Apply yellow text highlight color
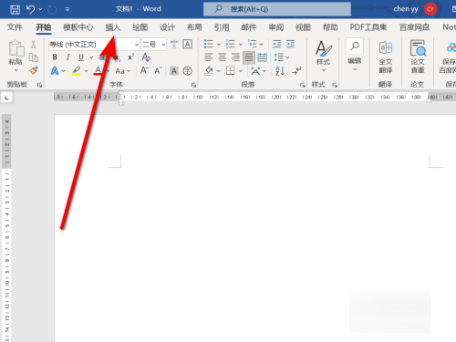 76,71
